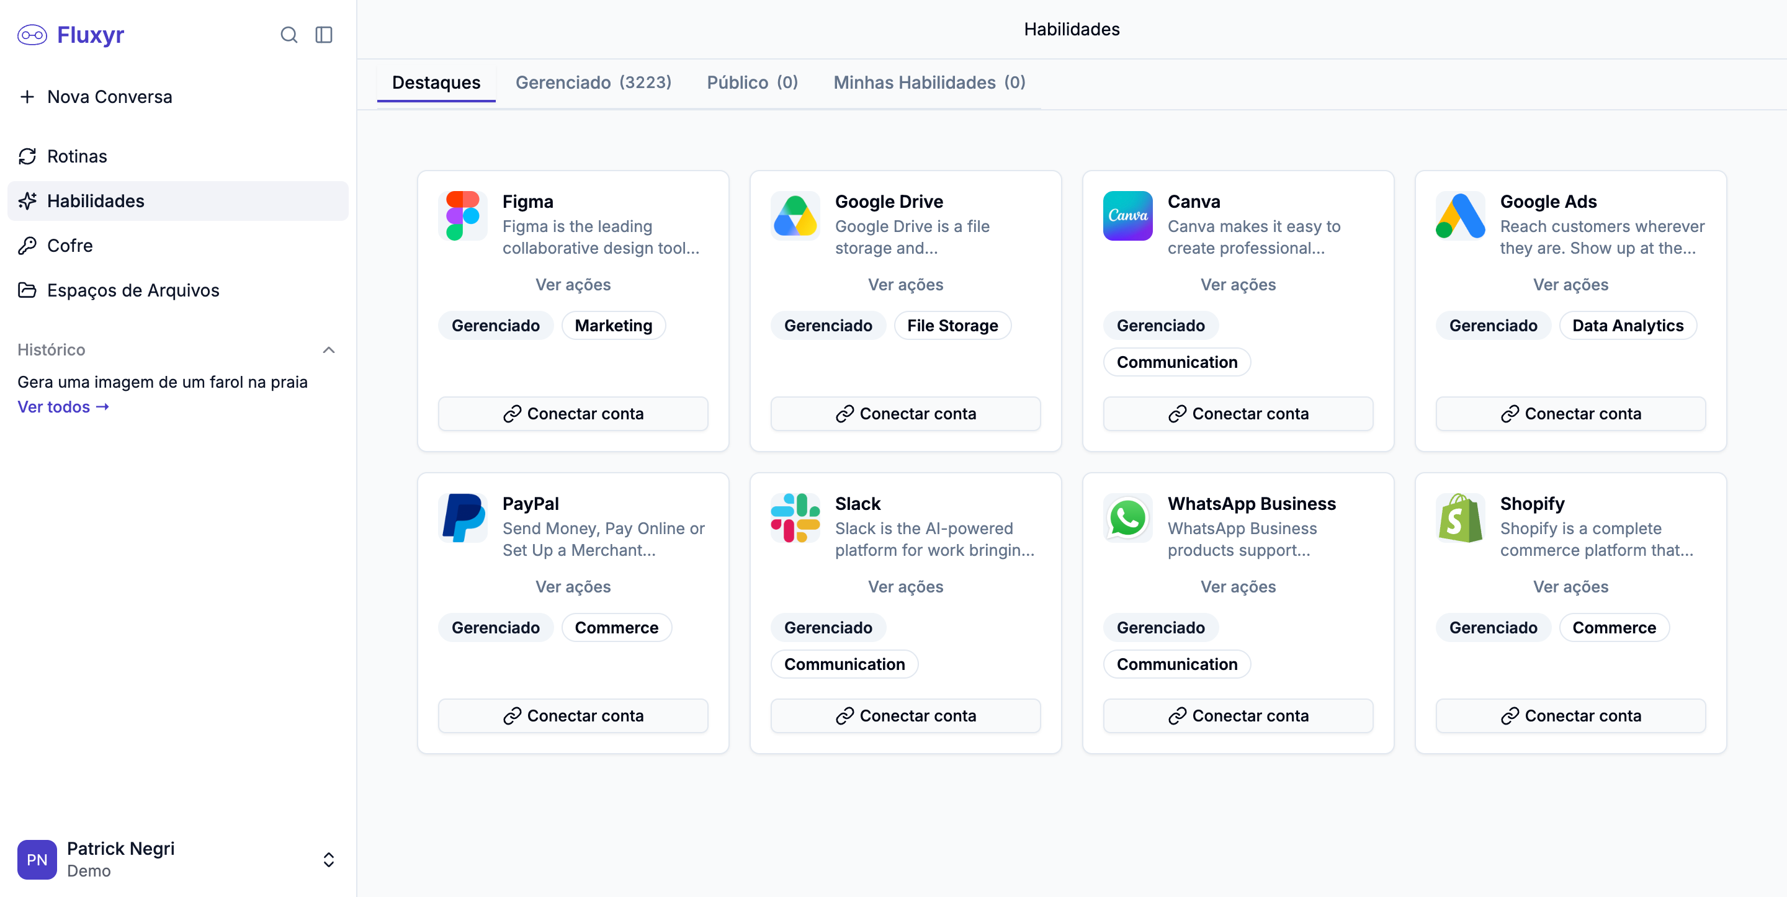Click the Shopify app icon
Viewport: 1787px width, 897px height.
coord(1460,517)
